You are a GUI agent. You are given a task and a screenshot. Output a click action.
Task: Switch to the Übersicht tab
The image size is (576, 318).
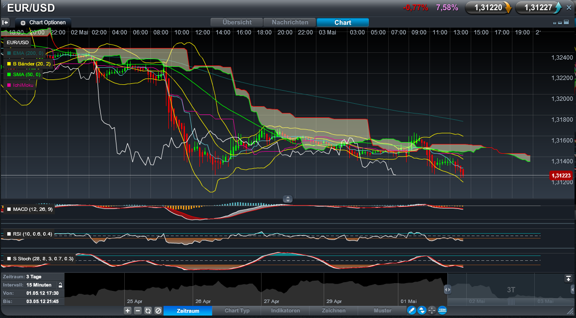pos(237,22)
